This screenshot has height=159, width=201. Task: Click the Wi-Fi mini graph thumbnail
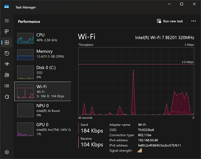pyautogui.click(x=25, y=91)
